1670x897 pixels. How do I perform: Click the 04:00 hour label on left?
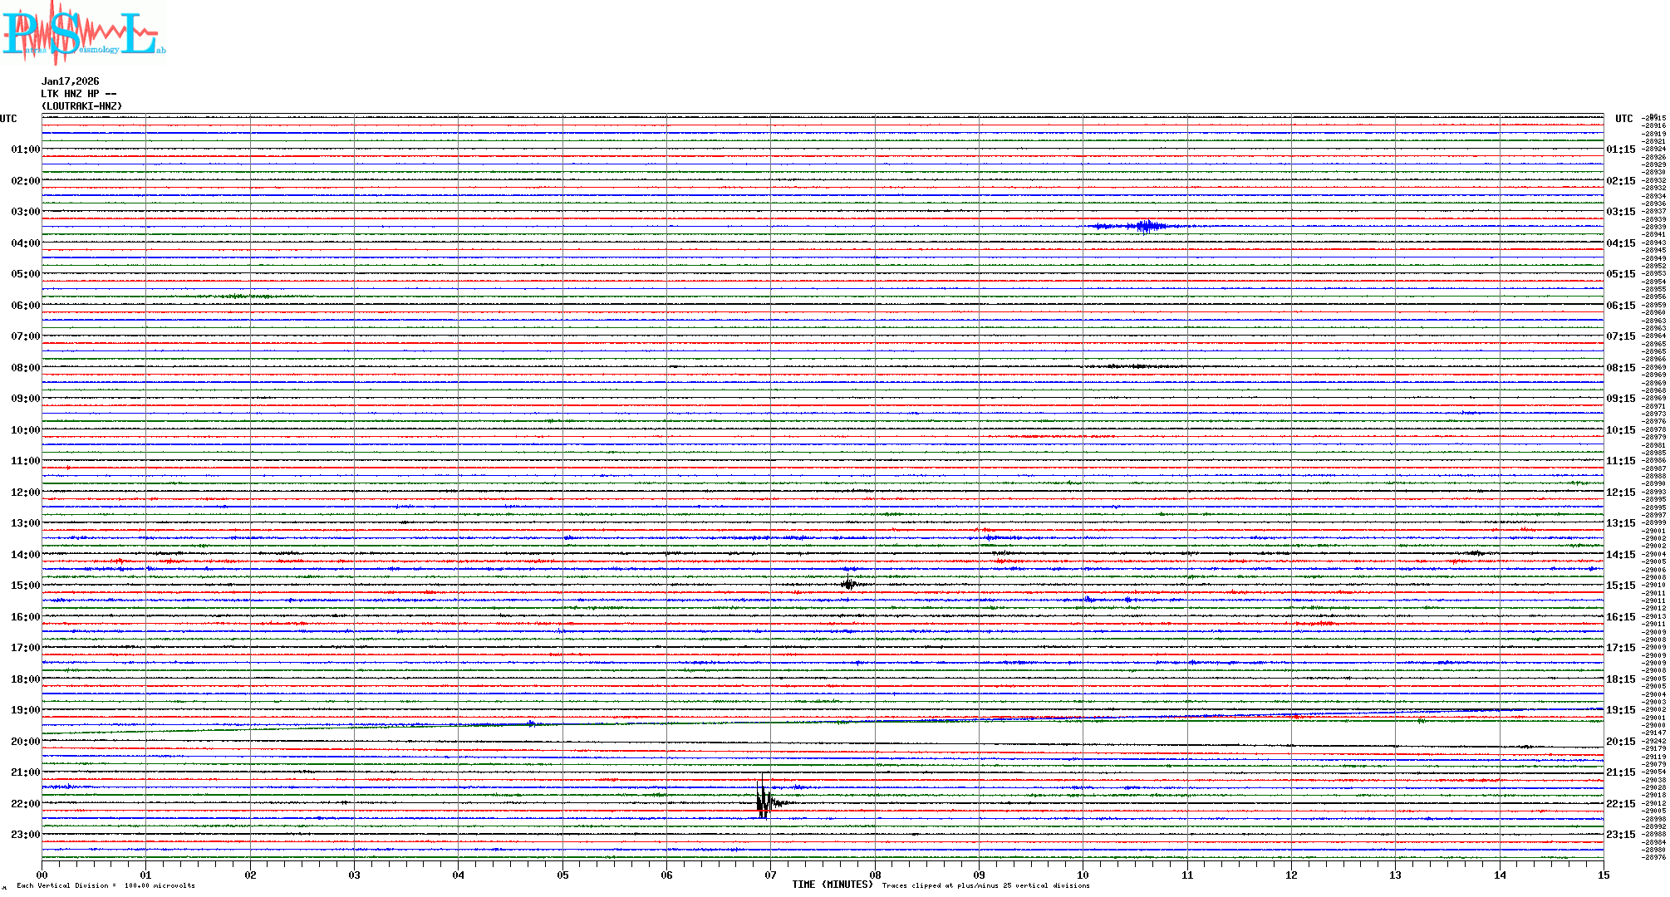(x=25, y=243)
